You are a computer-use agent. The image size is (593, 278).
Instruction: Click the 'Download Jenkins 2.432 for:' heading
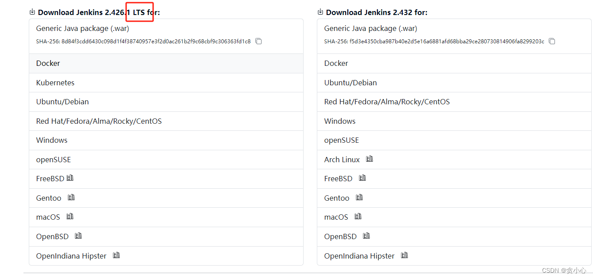pos(377,12)
